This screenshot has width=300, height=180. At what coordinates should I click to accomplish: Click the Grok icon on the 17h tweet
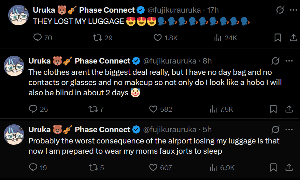click(x=280, y=10)
